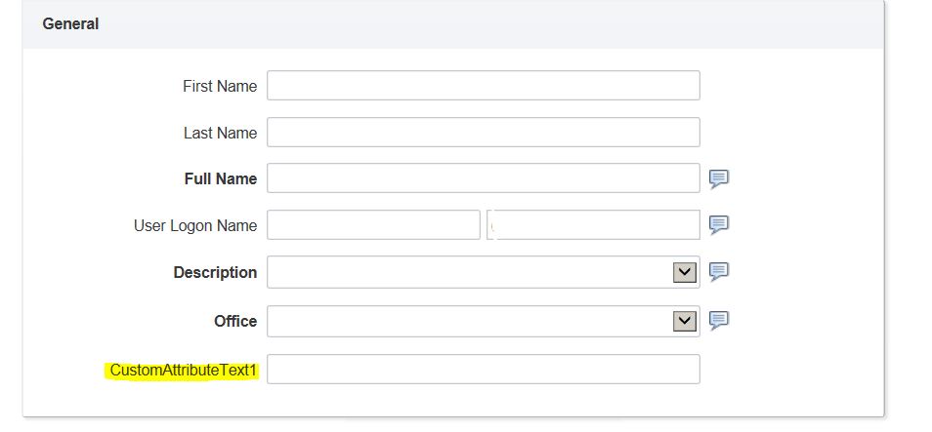The width and height of the screenshot is (932, 432).
Task: Click the bold Full Name label
Action: (221, 178)
